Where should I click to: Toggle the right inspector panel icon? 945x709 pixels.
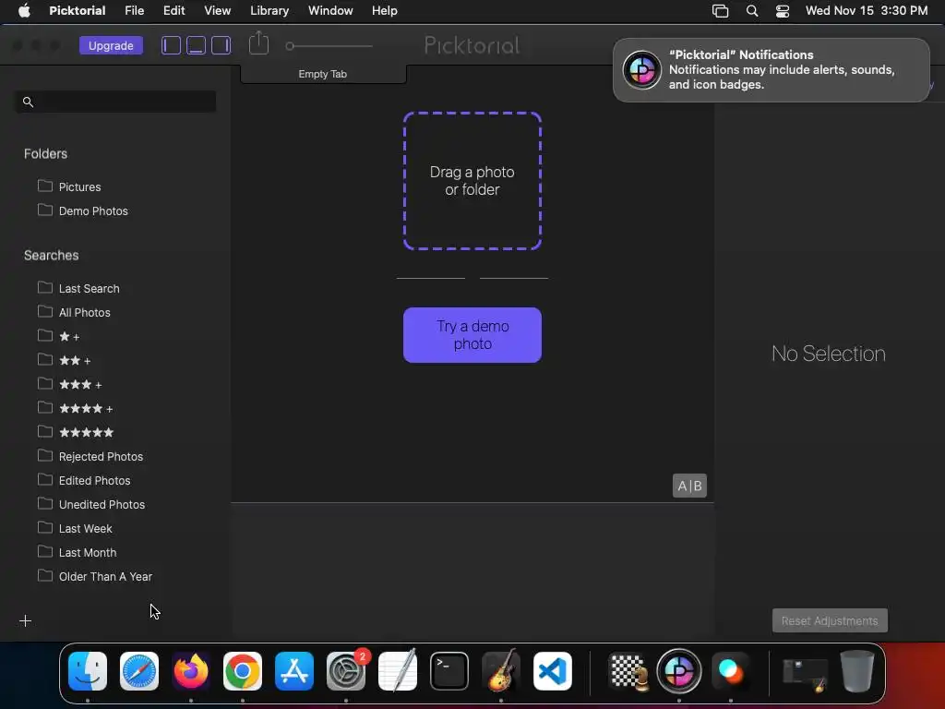[221, 46]
